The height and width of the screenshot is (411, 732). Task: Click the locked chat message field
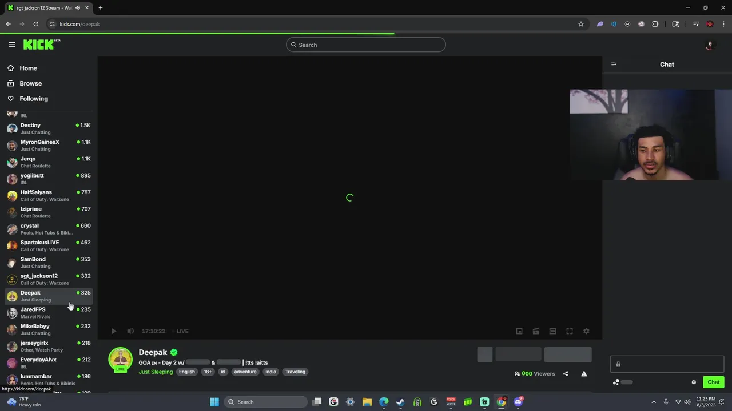[x=667, y=364]
